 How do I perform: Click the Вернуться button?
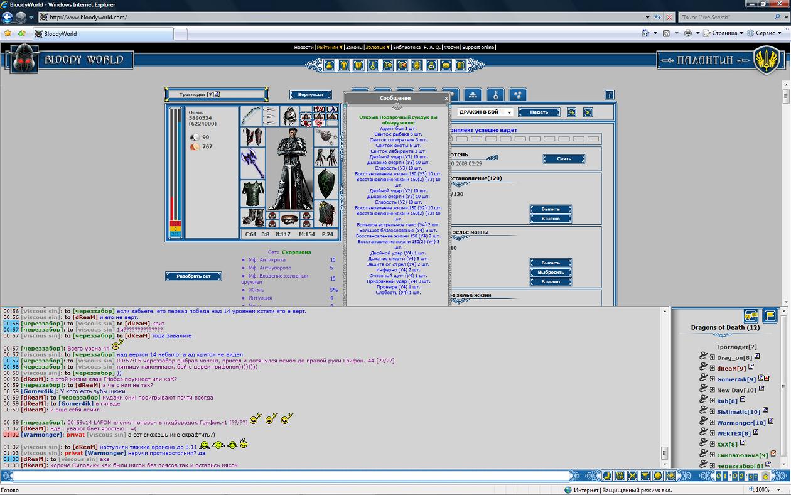(311, 95)
